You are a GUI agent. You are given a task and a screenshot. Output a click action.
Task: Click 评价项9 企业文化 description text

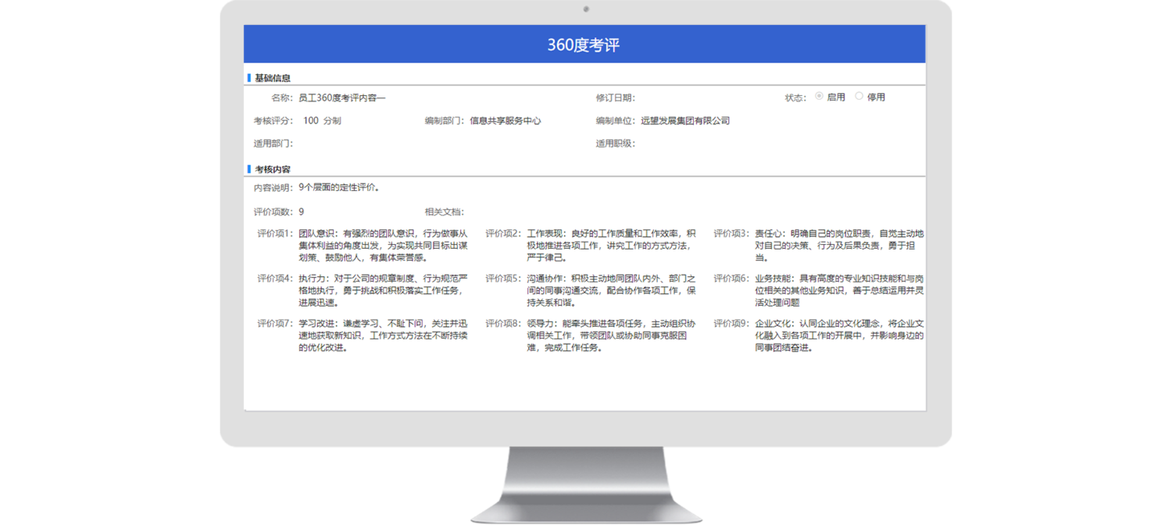(x=839, y=335)
